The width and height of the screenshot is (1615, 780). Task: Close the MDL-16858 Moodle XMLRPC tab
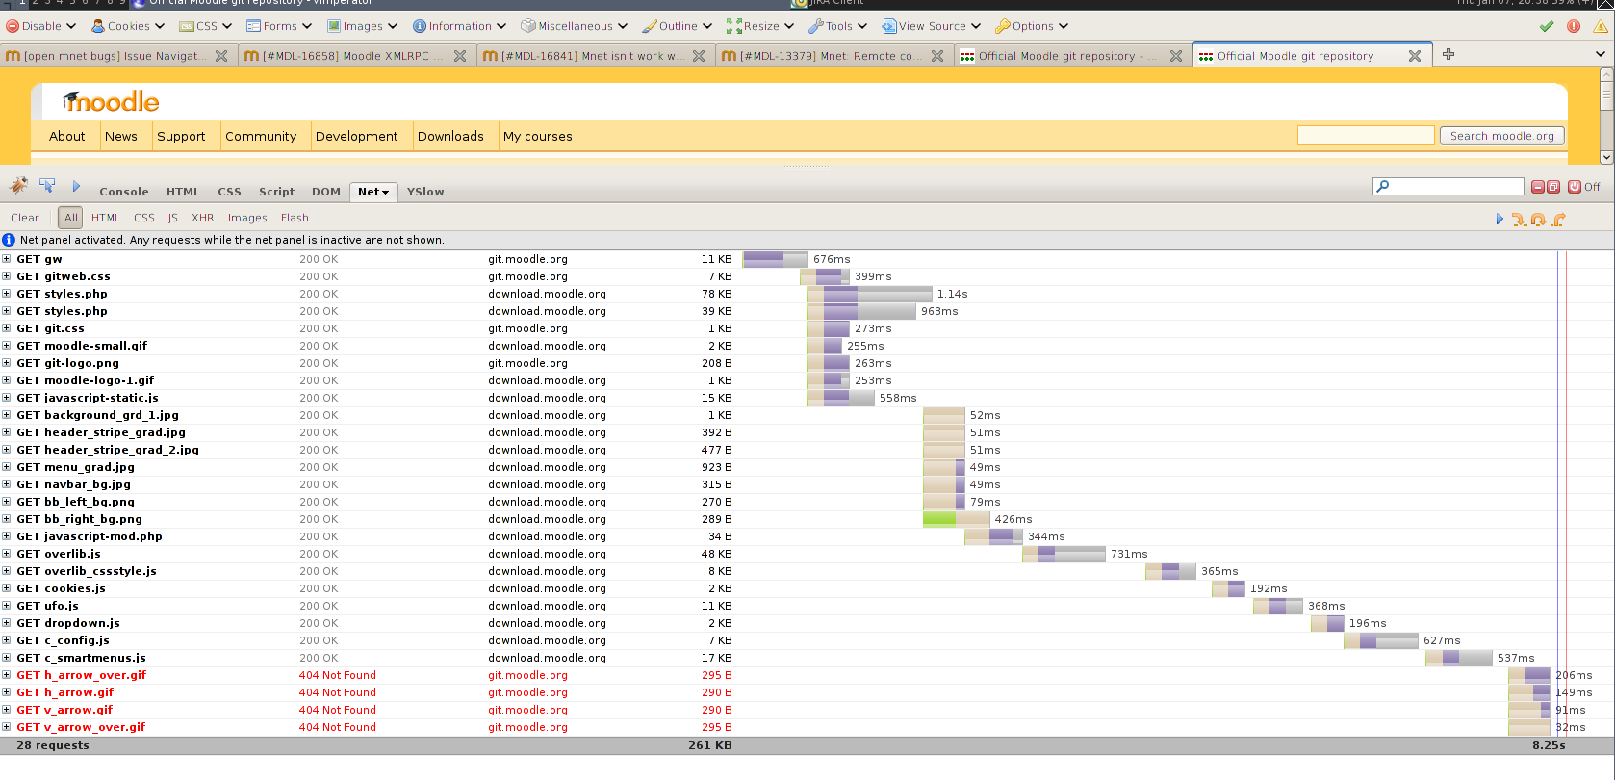click(x=460, y=56)
